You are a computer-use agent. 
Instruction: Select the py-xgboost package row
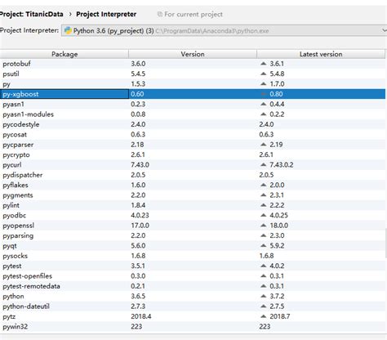click(193, 94)
